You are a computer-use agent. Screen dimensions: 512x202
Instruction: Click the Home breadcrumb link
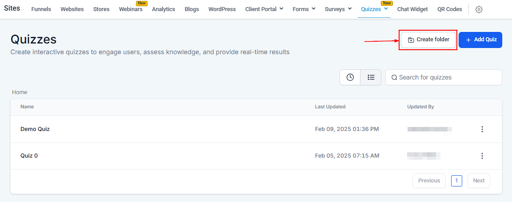click(x=20, y=92)
